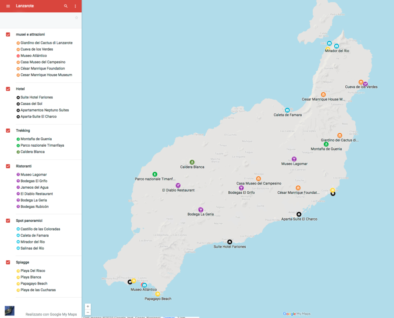
Task: Select the Suite Hotel Fariones map marker
Action: pos(230,242)
